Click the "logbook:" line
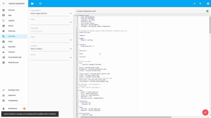This screenshot has height=118, width=211. (82, 35)
